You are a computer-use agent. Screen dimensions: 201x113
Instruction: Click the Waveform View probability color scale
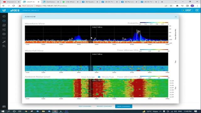tap(154, 23)
